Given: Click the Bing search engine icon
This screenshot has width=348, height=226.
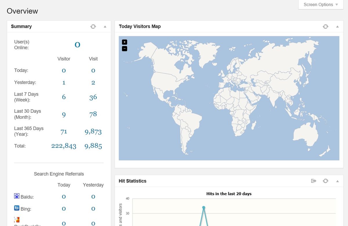Looking at the screenshot, I should pyautogui.click(x=17, y=208).
